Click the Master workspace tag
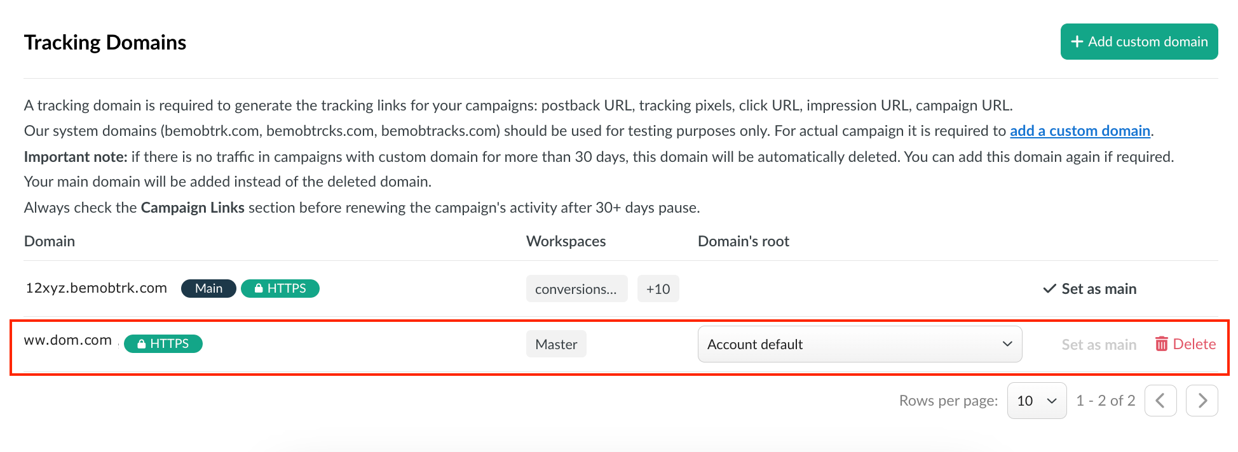 point(556,344)
